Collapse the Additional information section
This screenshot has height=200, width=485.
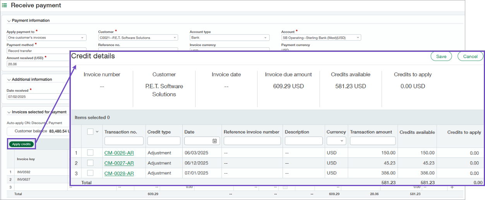pyautogui.click(x=9, y=80)
